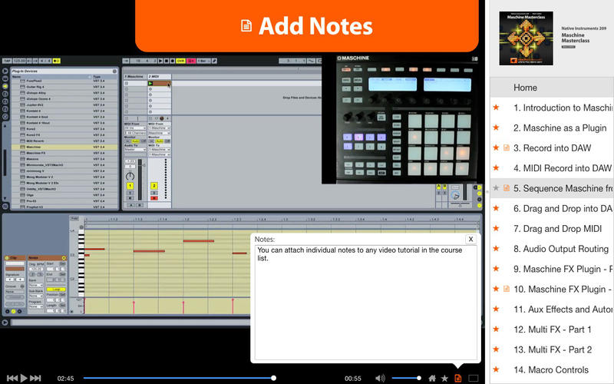
Task: Click the remaining time 00:55
Action: click(x=353, y=379)
